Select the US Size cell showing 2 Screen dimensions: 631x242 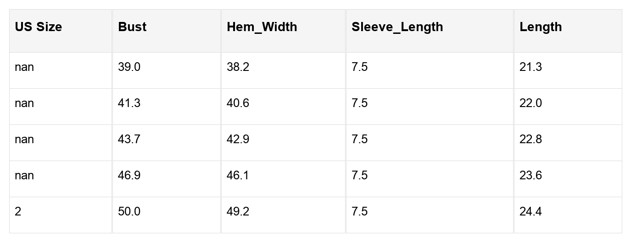pos(18,212)
